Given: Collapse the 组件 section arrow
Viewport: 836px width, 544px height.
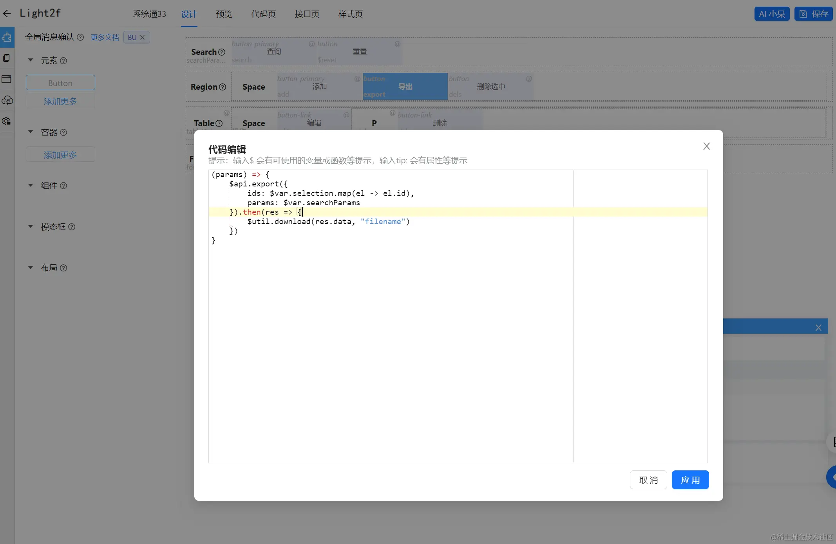Looking at the screenshot, I should [x=31, y=185].
